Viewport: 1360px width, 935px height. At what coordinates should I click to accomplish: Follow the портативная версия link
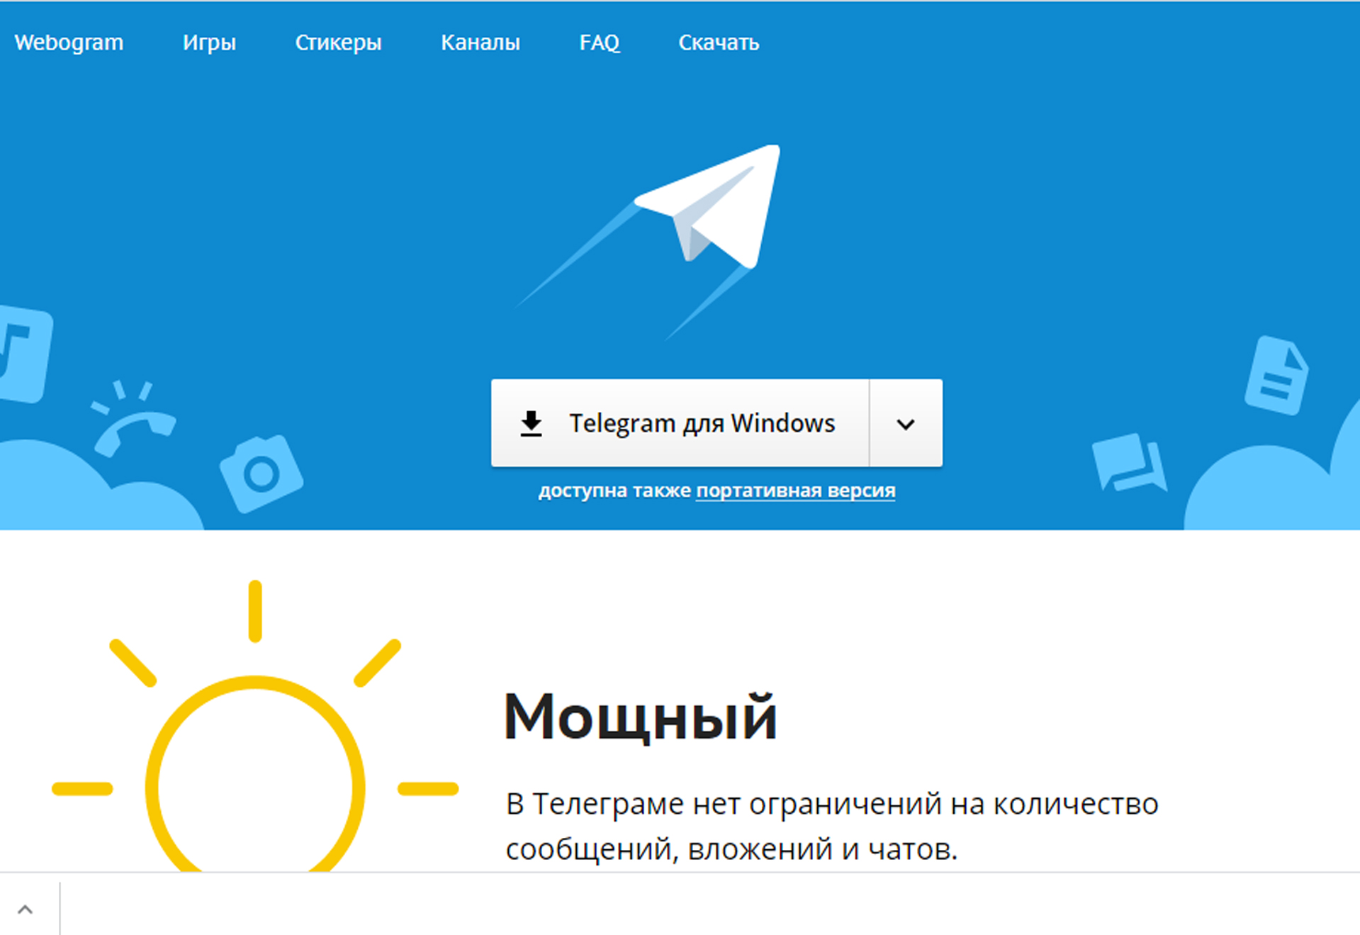tap(795, 491)
